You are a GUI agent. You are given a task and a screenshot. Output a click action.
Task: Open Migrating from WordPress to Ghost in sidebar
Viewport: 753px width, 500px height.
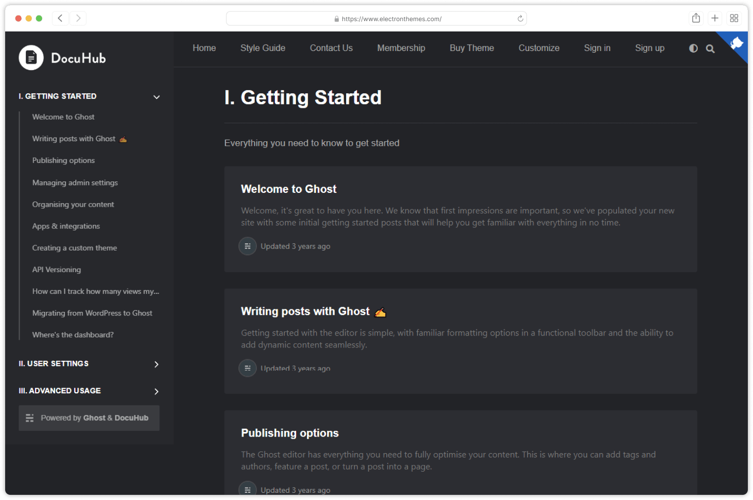[x=92, y=313]
